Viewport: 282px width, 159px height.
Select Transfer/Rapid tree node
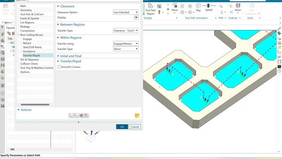tap(31, 56)
